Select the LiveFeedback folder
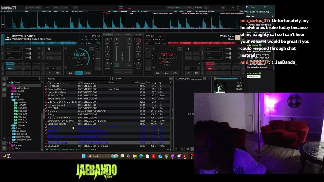This screenshot has width=324, height=182. (22, 88)
